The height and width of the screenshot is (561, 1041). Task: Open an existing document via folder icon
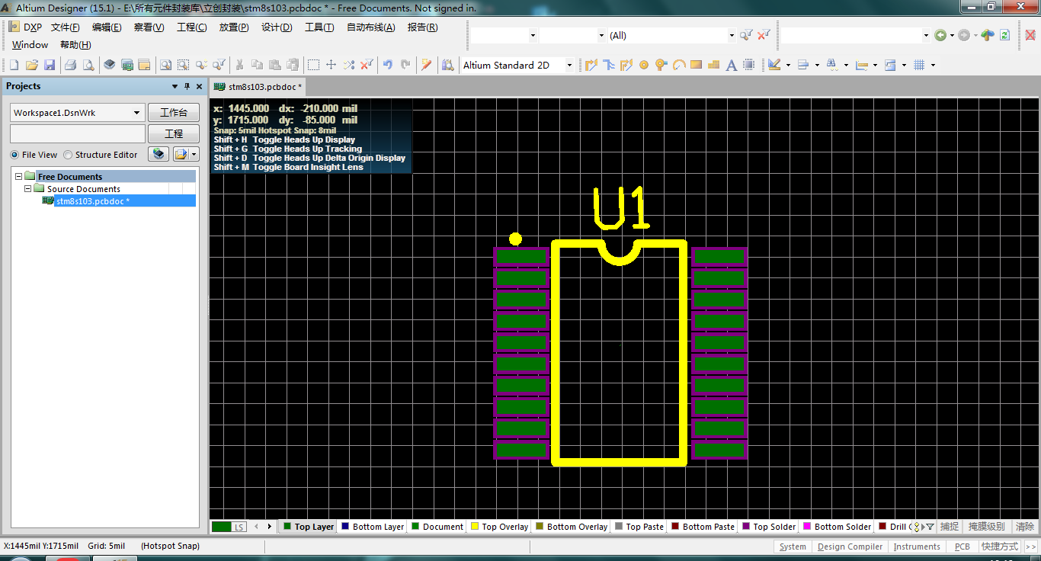32,65
